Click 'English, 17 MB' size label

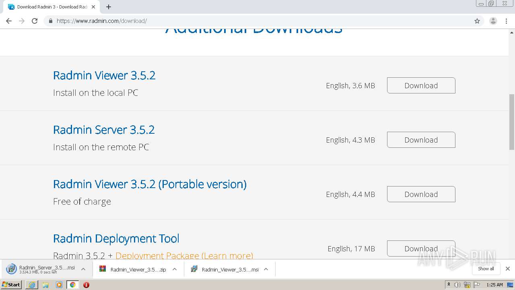click(351, 249)
